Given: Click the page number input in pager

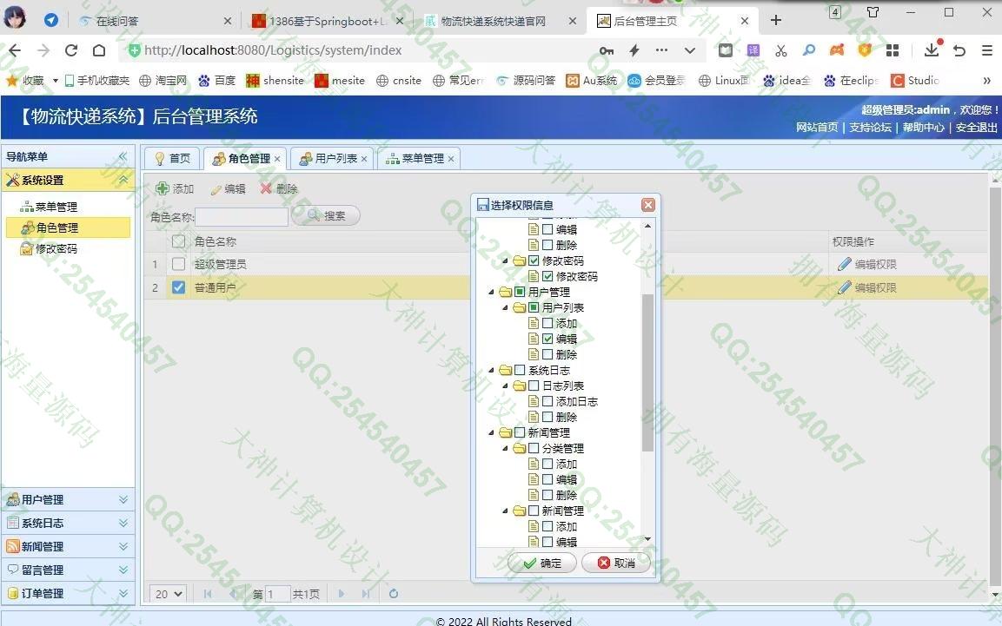Looking at the screenshot, I should coord(277,594).
